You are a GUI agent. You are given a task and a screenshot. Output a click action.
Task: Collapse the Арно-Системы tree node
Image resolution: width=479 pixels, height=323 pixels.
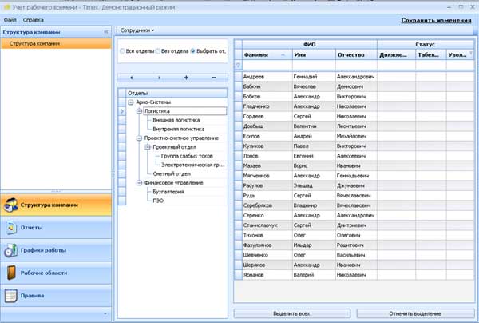point(131,102)
